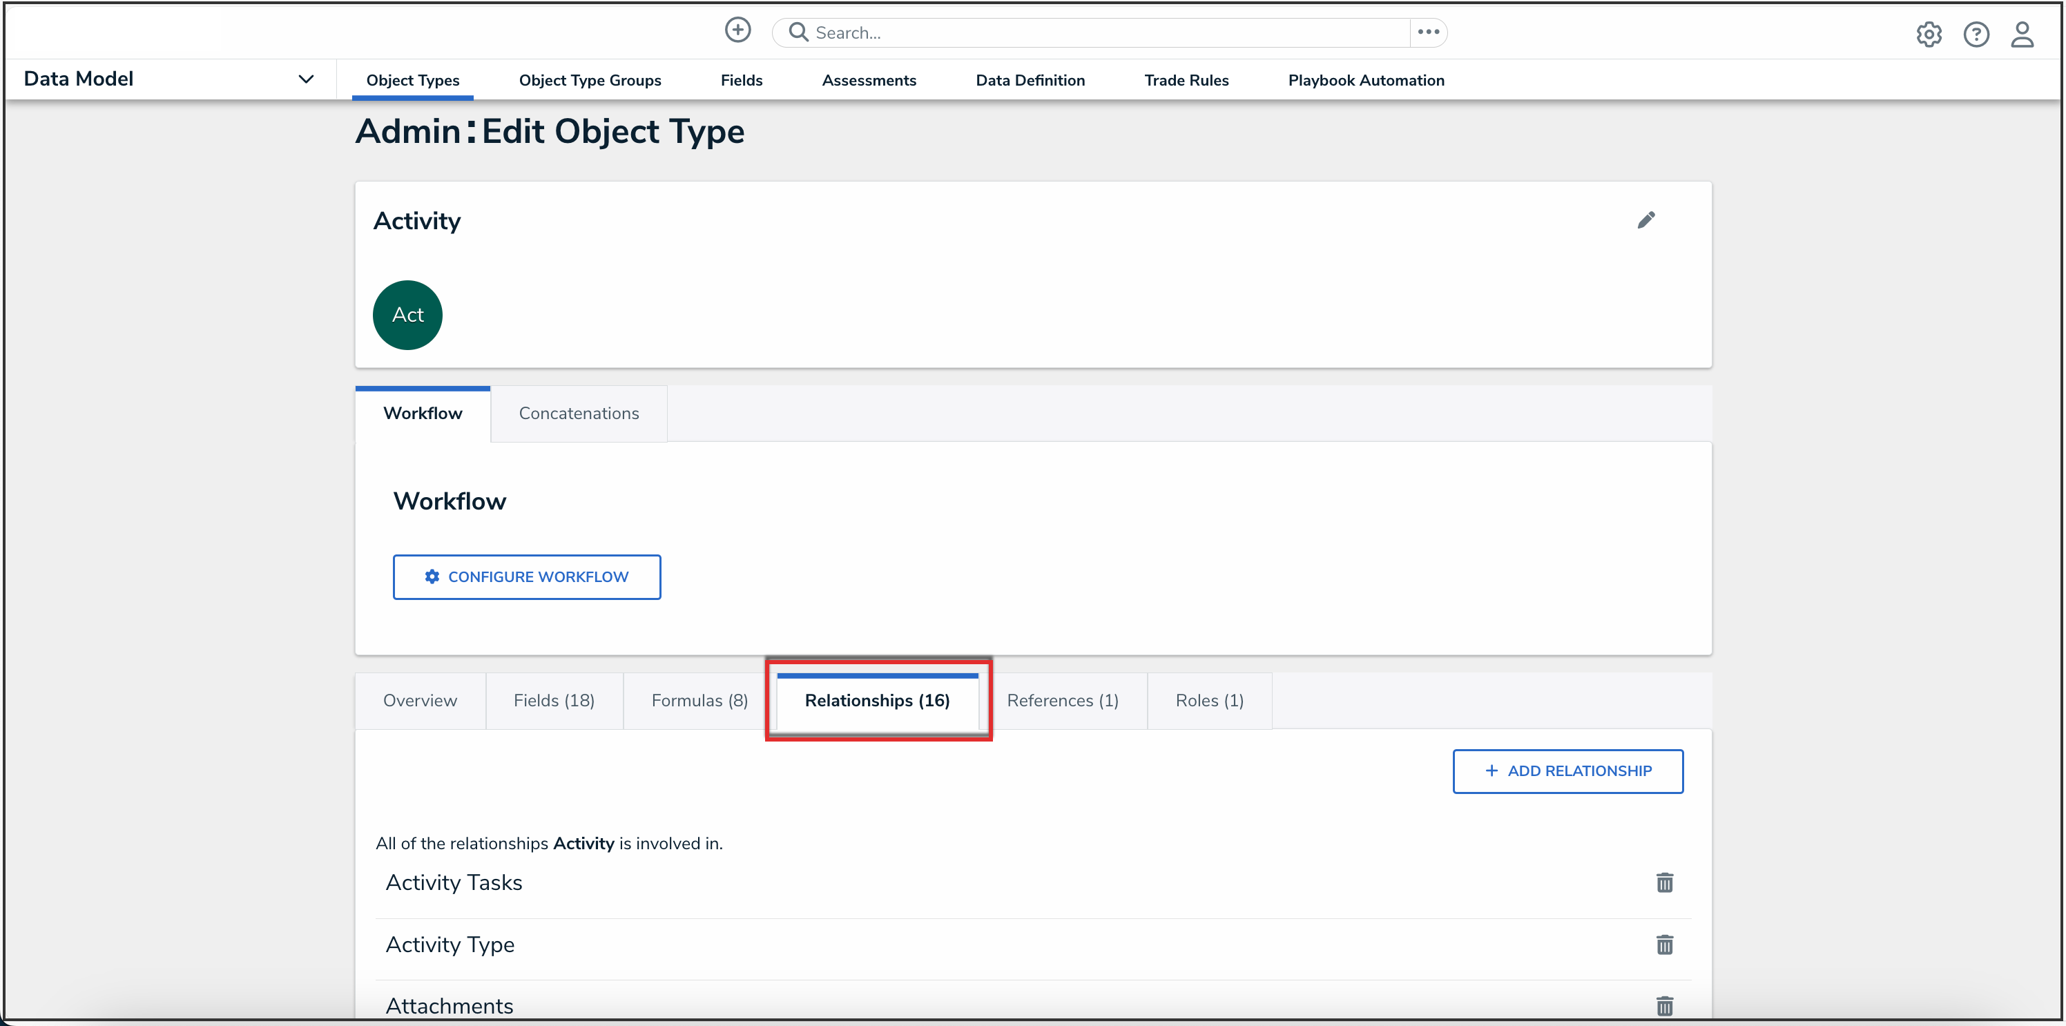Open the user profile icon
This screenshot has width=2066, height=1026.
(x=2022, y=35)
